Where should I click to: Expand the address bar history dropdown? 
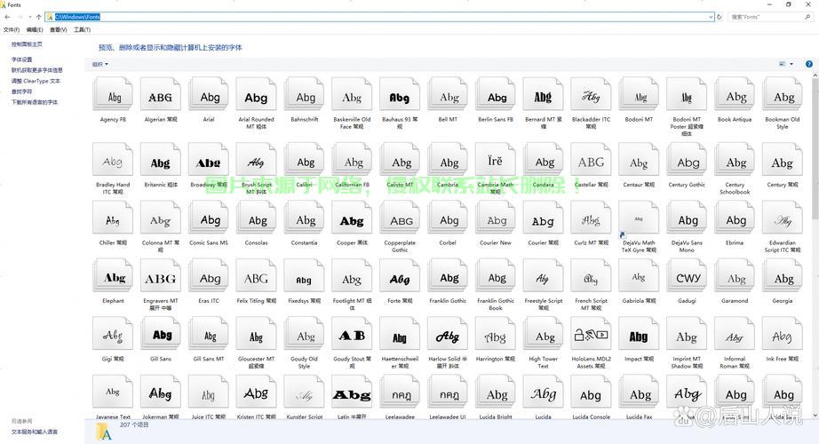(x=711, y=17)
